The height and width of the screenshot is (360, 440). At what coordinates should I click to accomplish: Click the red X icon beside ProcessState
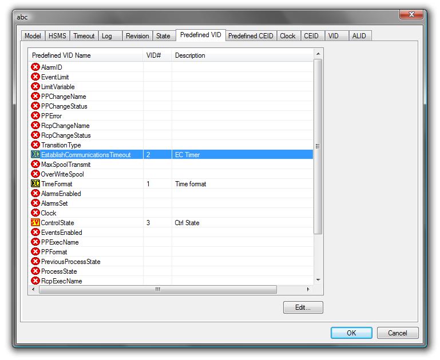[x=35, y=271]
